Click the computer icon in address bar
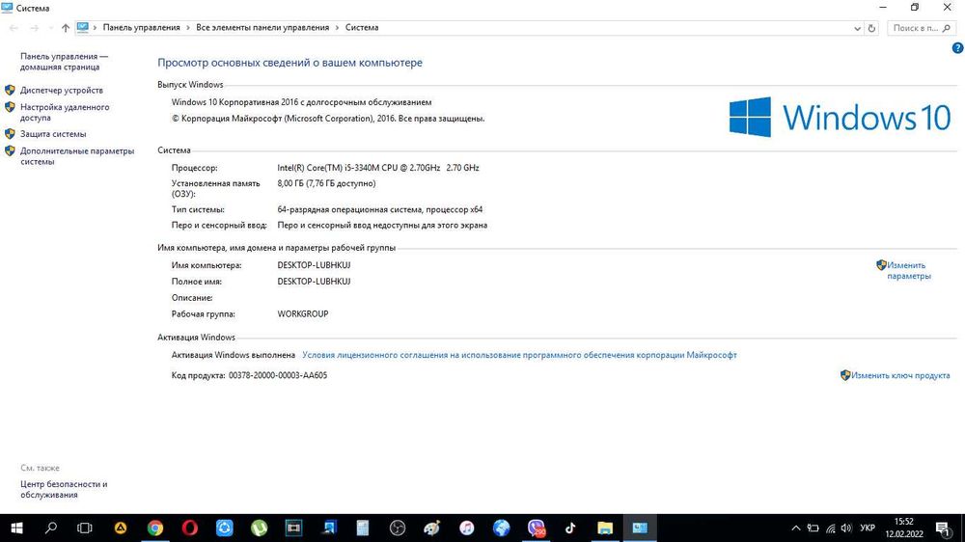The image size is (965, 542). (x=82, y=27)
